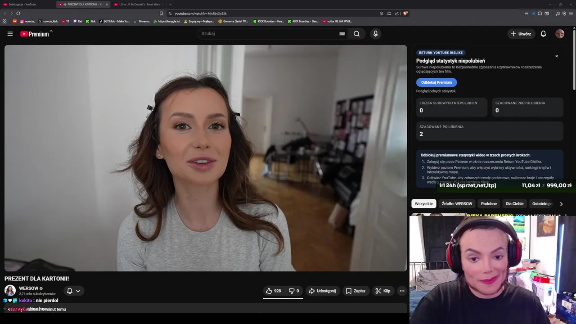The image size is (576, 324).
Task: Open the WERSOW channel avatar
Action: pos(10,290)
